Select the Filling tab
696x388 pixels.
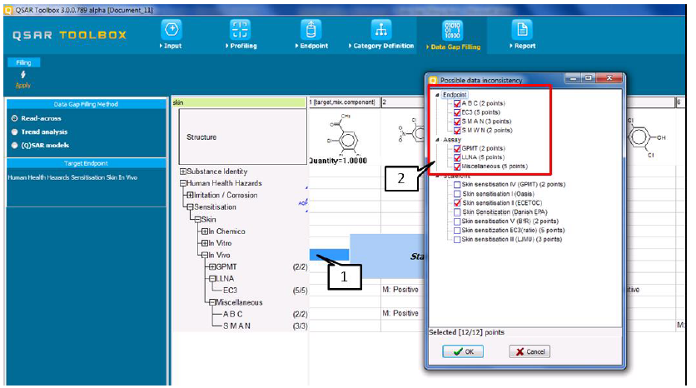click(x=23, y=62)
